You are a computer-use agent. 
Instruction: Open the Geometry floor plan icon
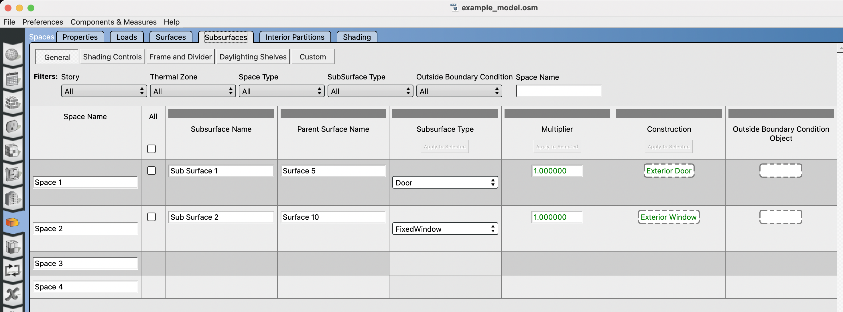tap(12, 175)
